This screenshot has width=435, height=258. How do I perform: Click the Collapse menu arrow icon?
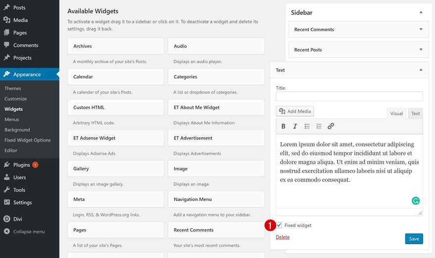click(7, 231)
